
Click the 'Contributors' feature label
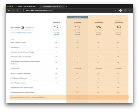click(x=15, y=69)
